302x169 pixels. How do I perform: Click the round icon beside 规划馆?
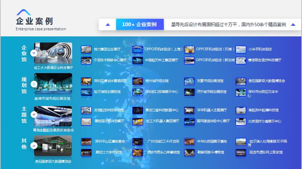[x=34, y=84]
